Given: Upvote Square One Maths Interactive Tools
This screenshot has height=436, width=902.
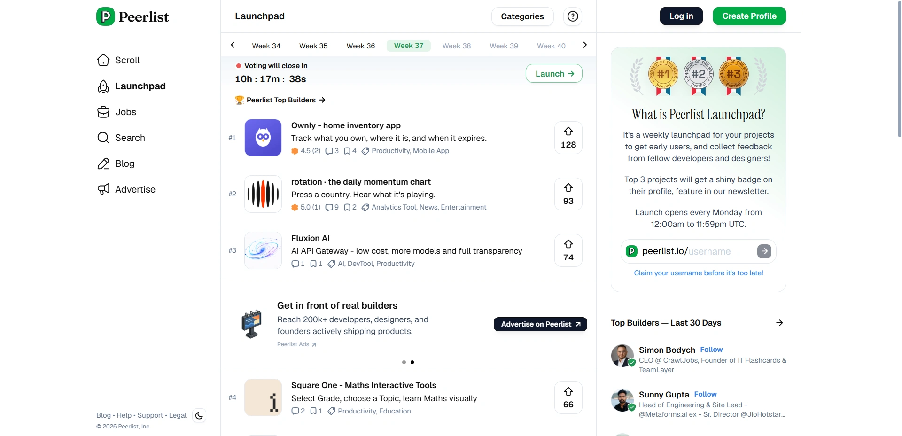Looking at the screenshot, I should tap(568, 397).
